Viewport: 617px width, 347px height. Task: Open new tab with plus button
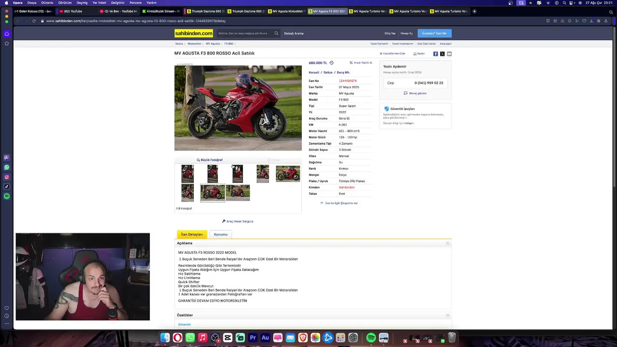point(474,11)
